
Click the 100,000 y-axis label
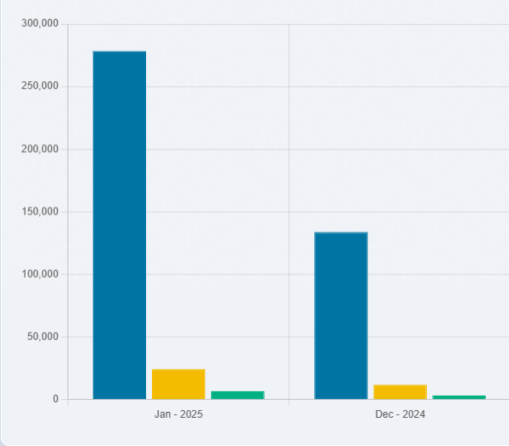tap(40, 274)
